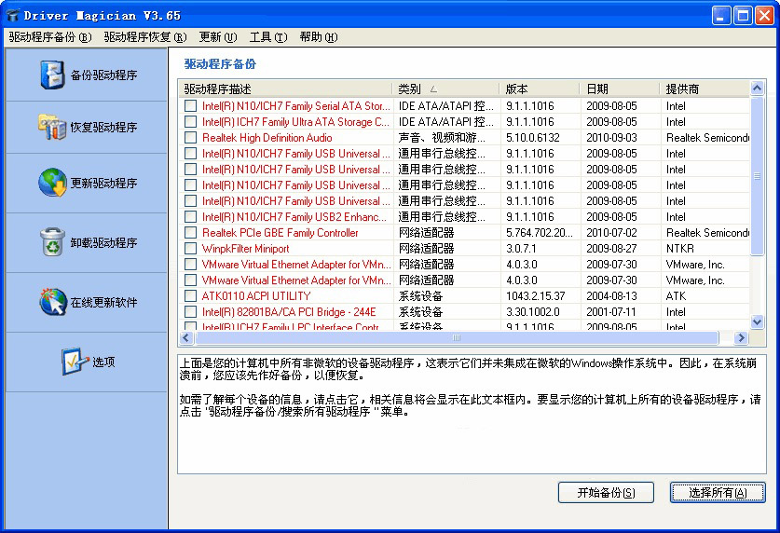The width and height of the screenshot is (780, 533).
Task: Click the 备份驱动程序 backup icon
Action: click(x=52, y=75)
